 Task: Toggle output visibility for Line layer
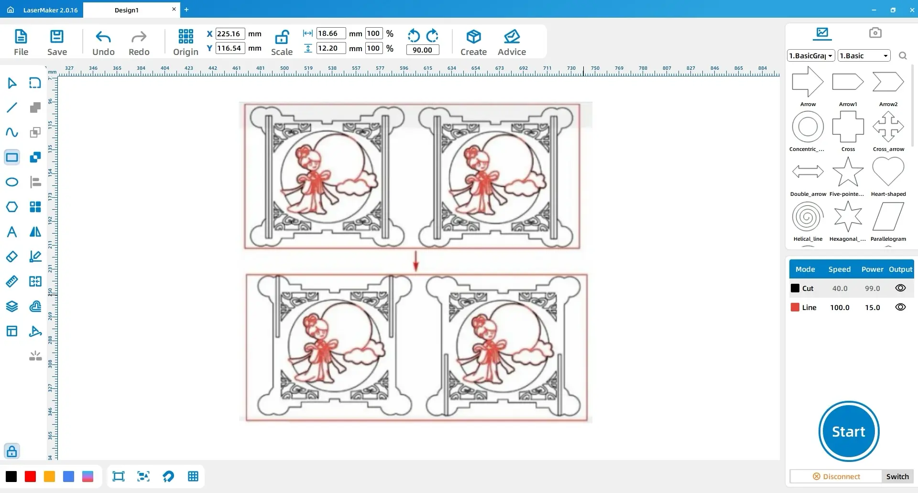click(900, 307)
